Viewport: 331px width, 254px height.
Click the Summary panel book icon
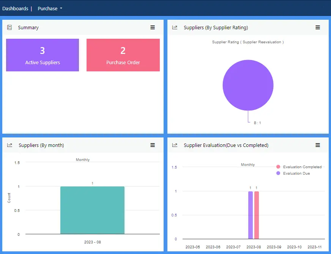point(9,28)
